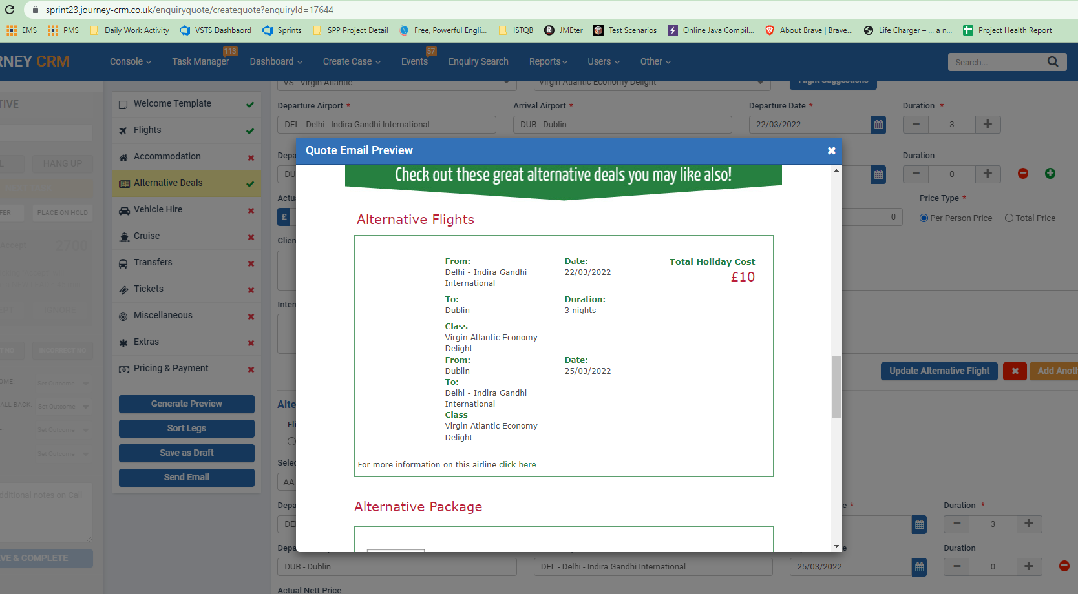Click the Sort Legs button

pos(187,429)
